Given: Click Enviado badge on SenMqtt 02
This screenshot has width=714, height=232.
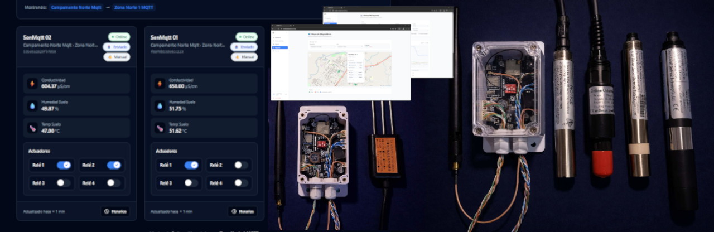Looking at the screenshot, I should point(117,47).
